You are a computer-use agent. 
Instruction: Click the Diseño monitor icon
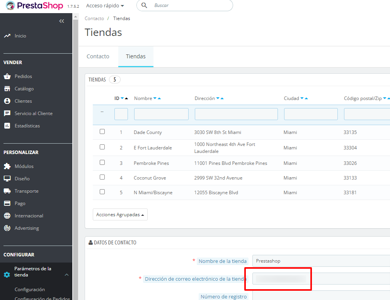(x=7, y=178)
